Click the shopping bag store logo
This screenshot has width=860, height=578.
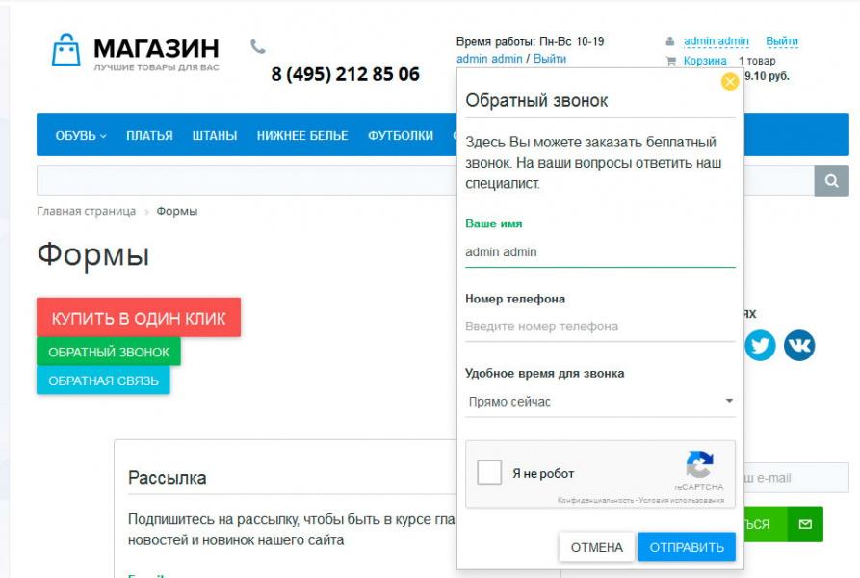[x=66, y=51]
